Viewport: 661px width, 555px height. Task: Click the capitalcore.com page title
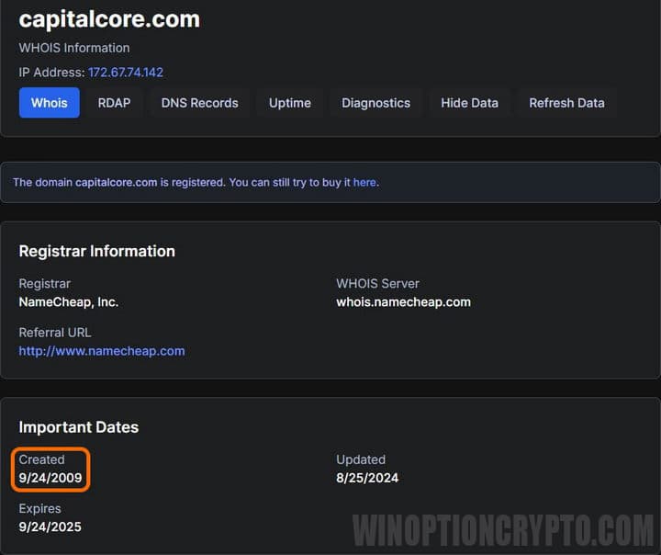click(x=109, y=18)
